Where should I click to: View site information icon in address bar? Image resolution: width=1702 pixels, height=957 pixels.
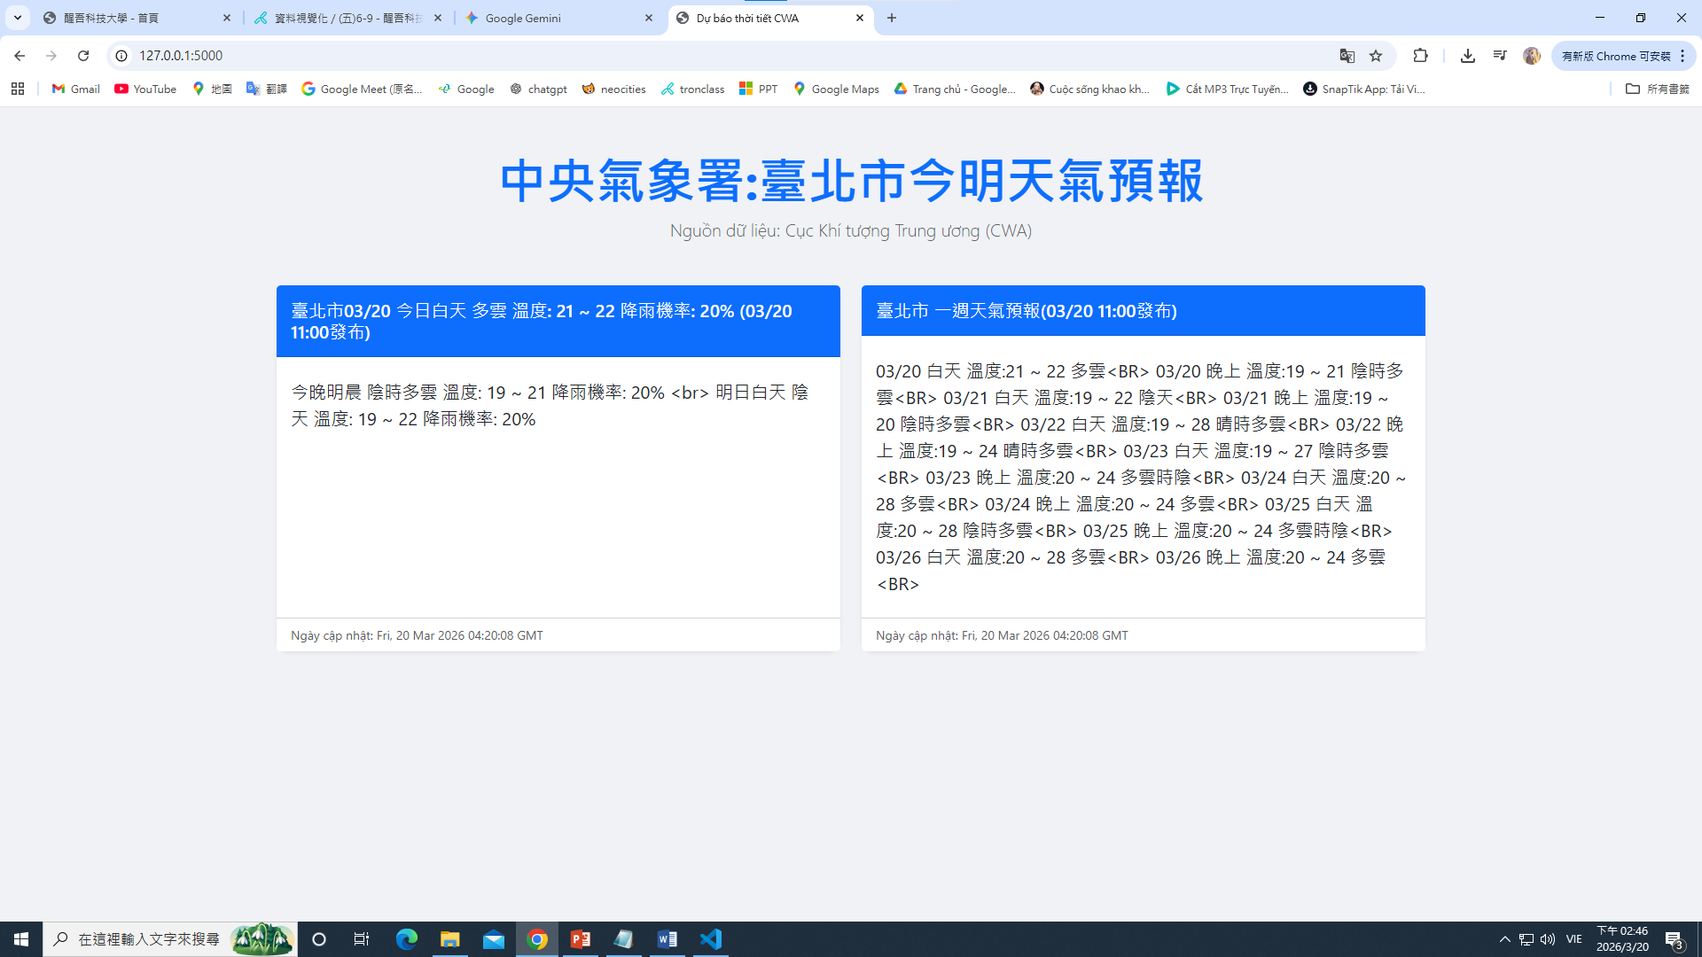121,56
